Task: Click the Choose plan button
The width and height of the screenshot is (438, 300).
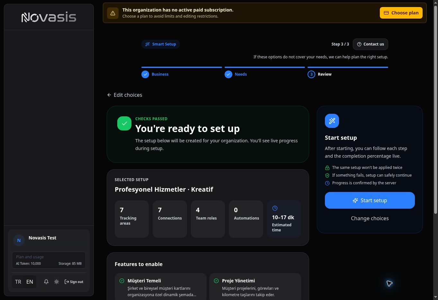Action: click(x=401, y=13)
